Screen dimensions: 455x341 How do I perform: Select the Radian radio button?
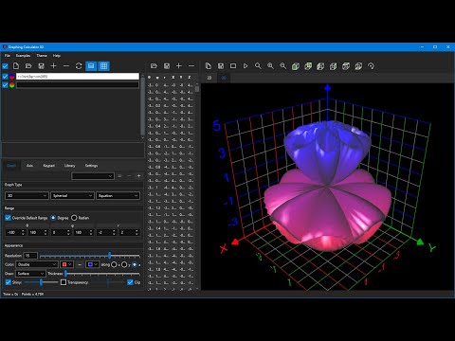click(x=74, y=218)
